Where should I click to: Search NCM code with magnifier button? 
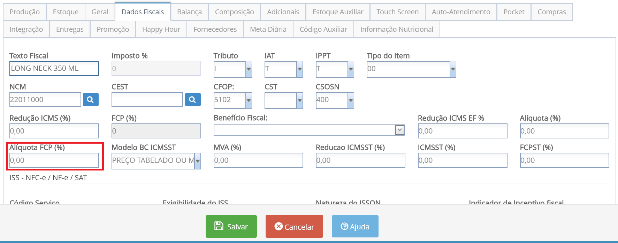point(91,100)
